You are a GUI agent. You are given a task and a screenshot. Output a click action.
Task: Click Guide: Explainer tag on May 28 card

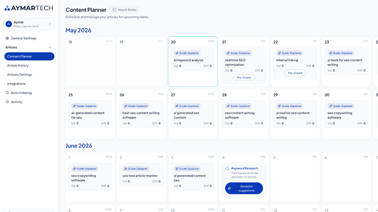click(x=238, y=106)
